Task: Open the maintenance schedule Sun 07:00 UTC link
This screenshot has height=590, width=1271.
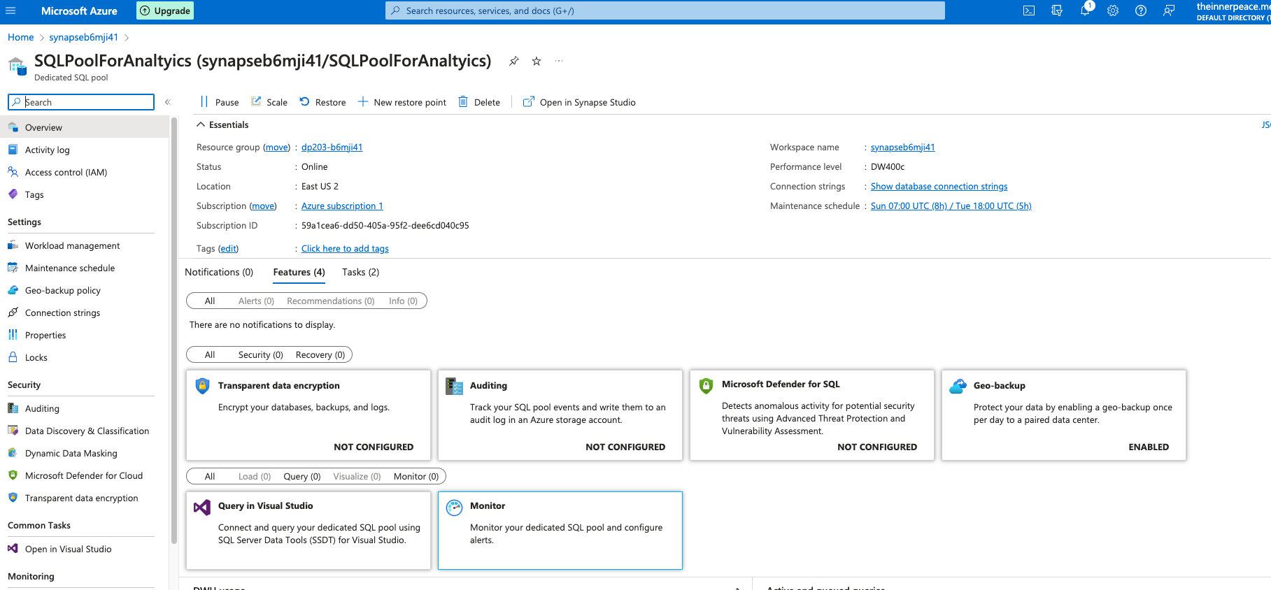Action: [x=951, y=206]
